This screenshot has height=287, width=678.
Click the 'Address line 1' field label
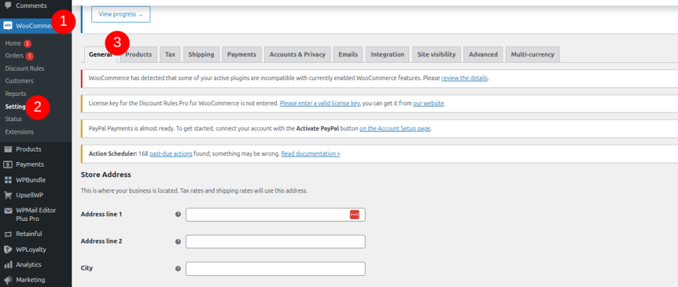[101, 214]
